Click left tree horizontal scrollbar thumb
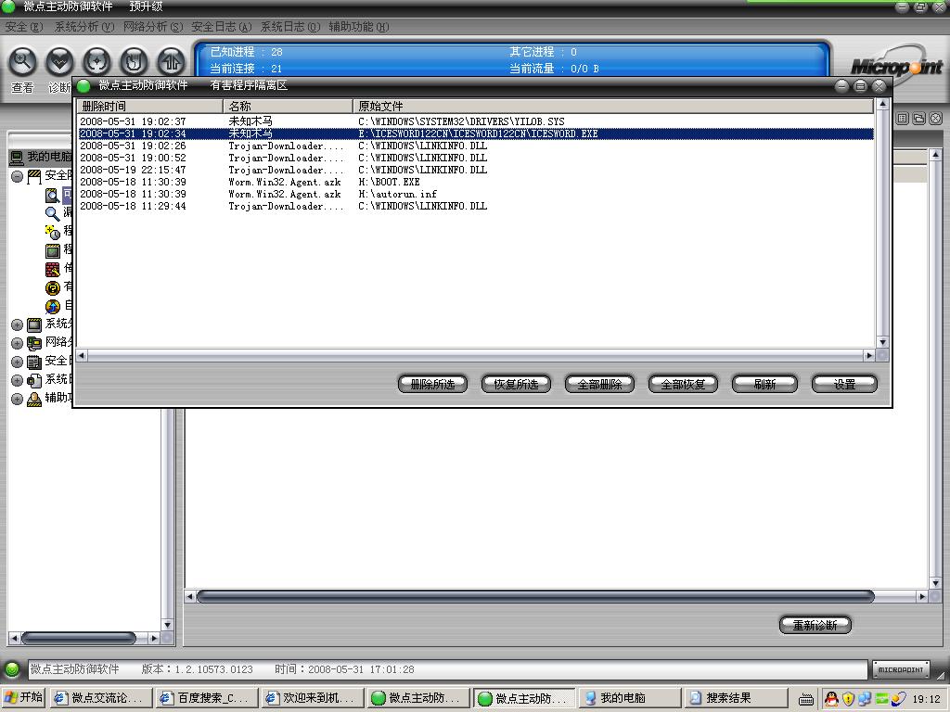Screen dimensions: 950x712 coord(78,638)
